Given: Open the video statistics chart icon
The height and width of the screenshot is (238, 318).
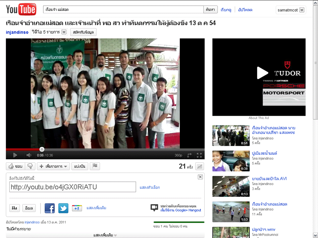Looking at the screenshot, I should coord(199,166).
